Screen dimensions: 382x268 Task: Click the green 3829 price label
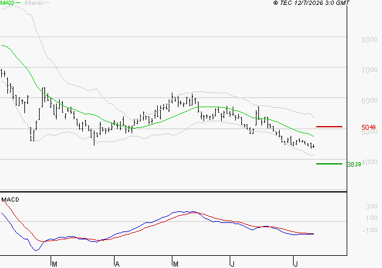point(354,164)
